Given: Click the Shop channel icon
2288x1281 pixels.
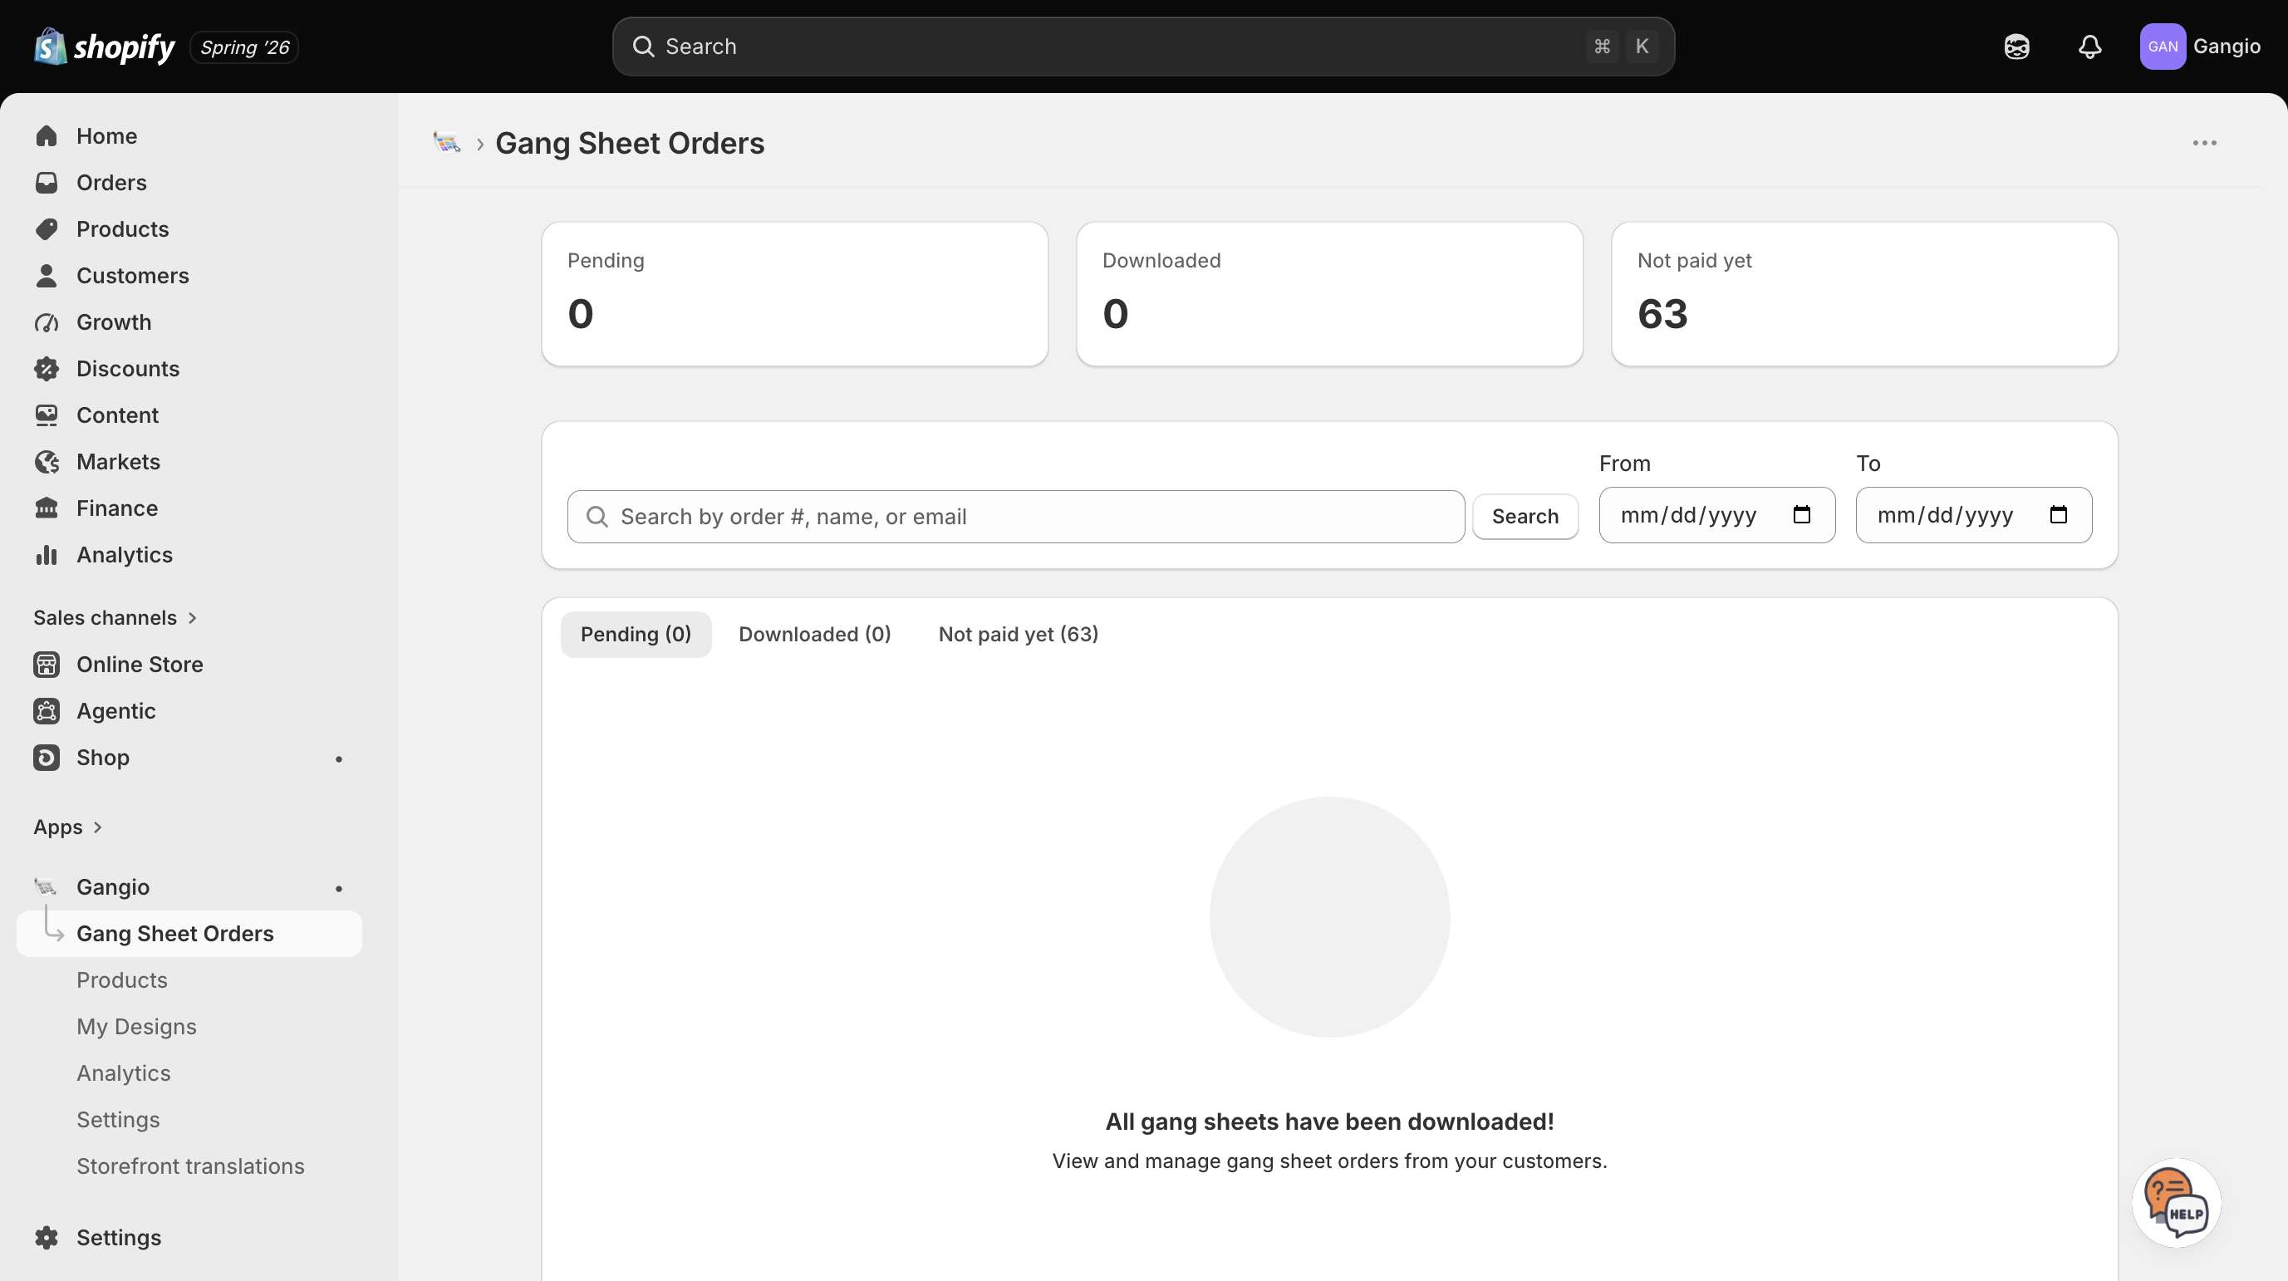Looking at the screenshot, I should click(x=47, y=758).
